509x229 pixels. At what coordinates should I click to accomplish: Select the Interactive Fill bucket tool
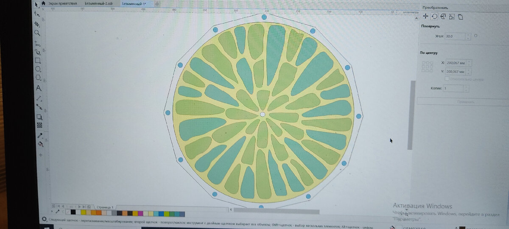coord(40,144)
